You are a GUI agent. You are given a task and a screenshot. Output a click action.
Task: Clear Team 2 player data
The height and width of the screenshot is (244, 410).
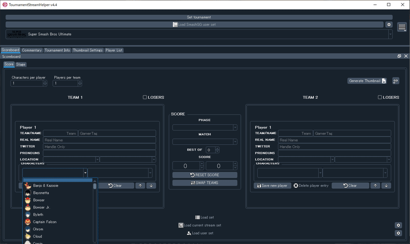351,186
